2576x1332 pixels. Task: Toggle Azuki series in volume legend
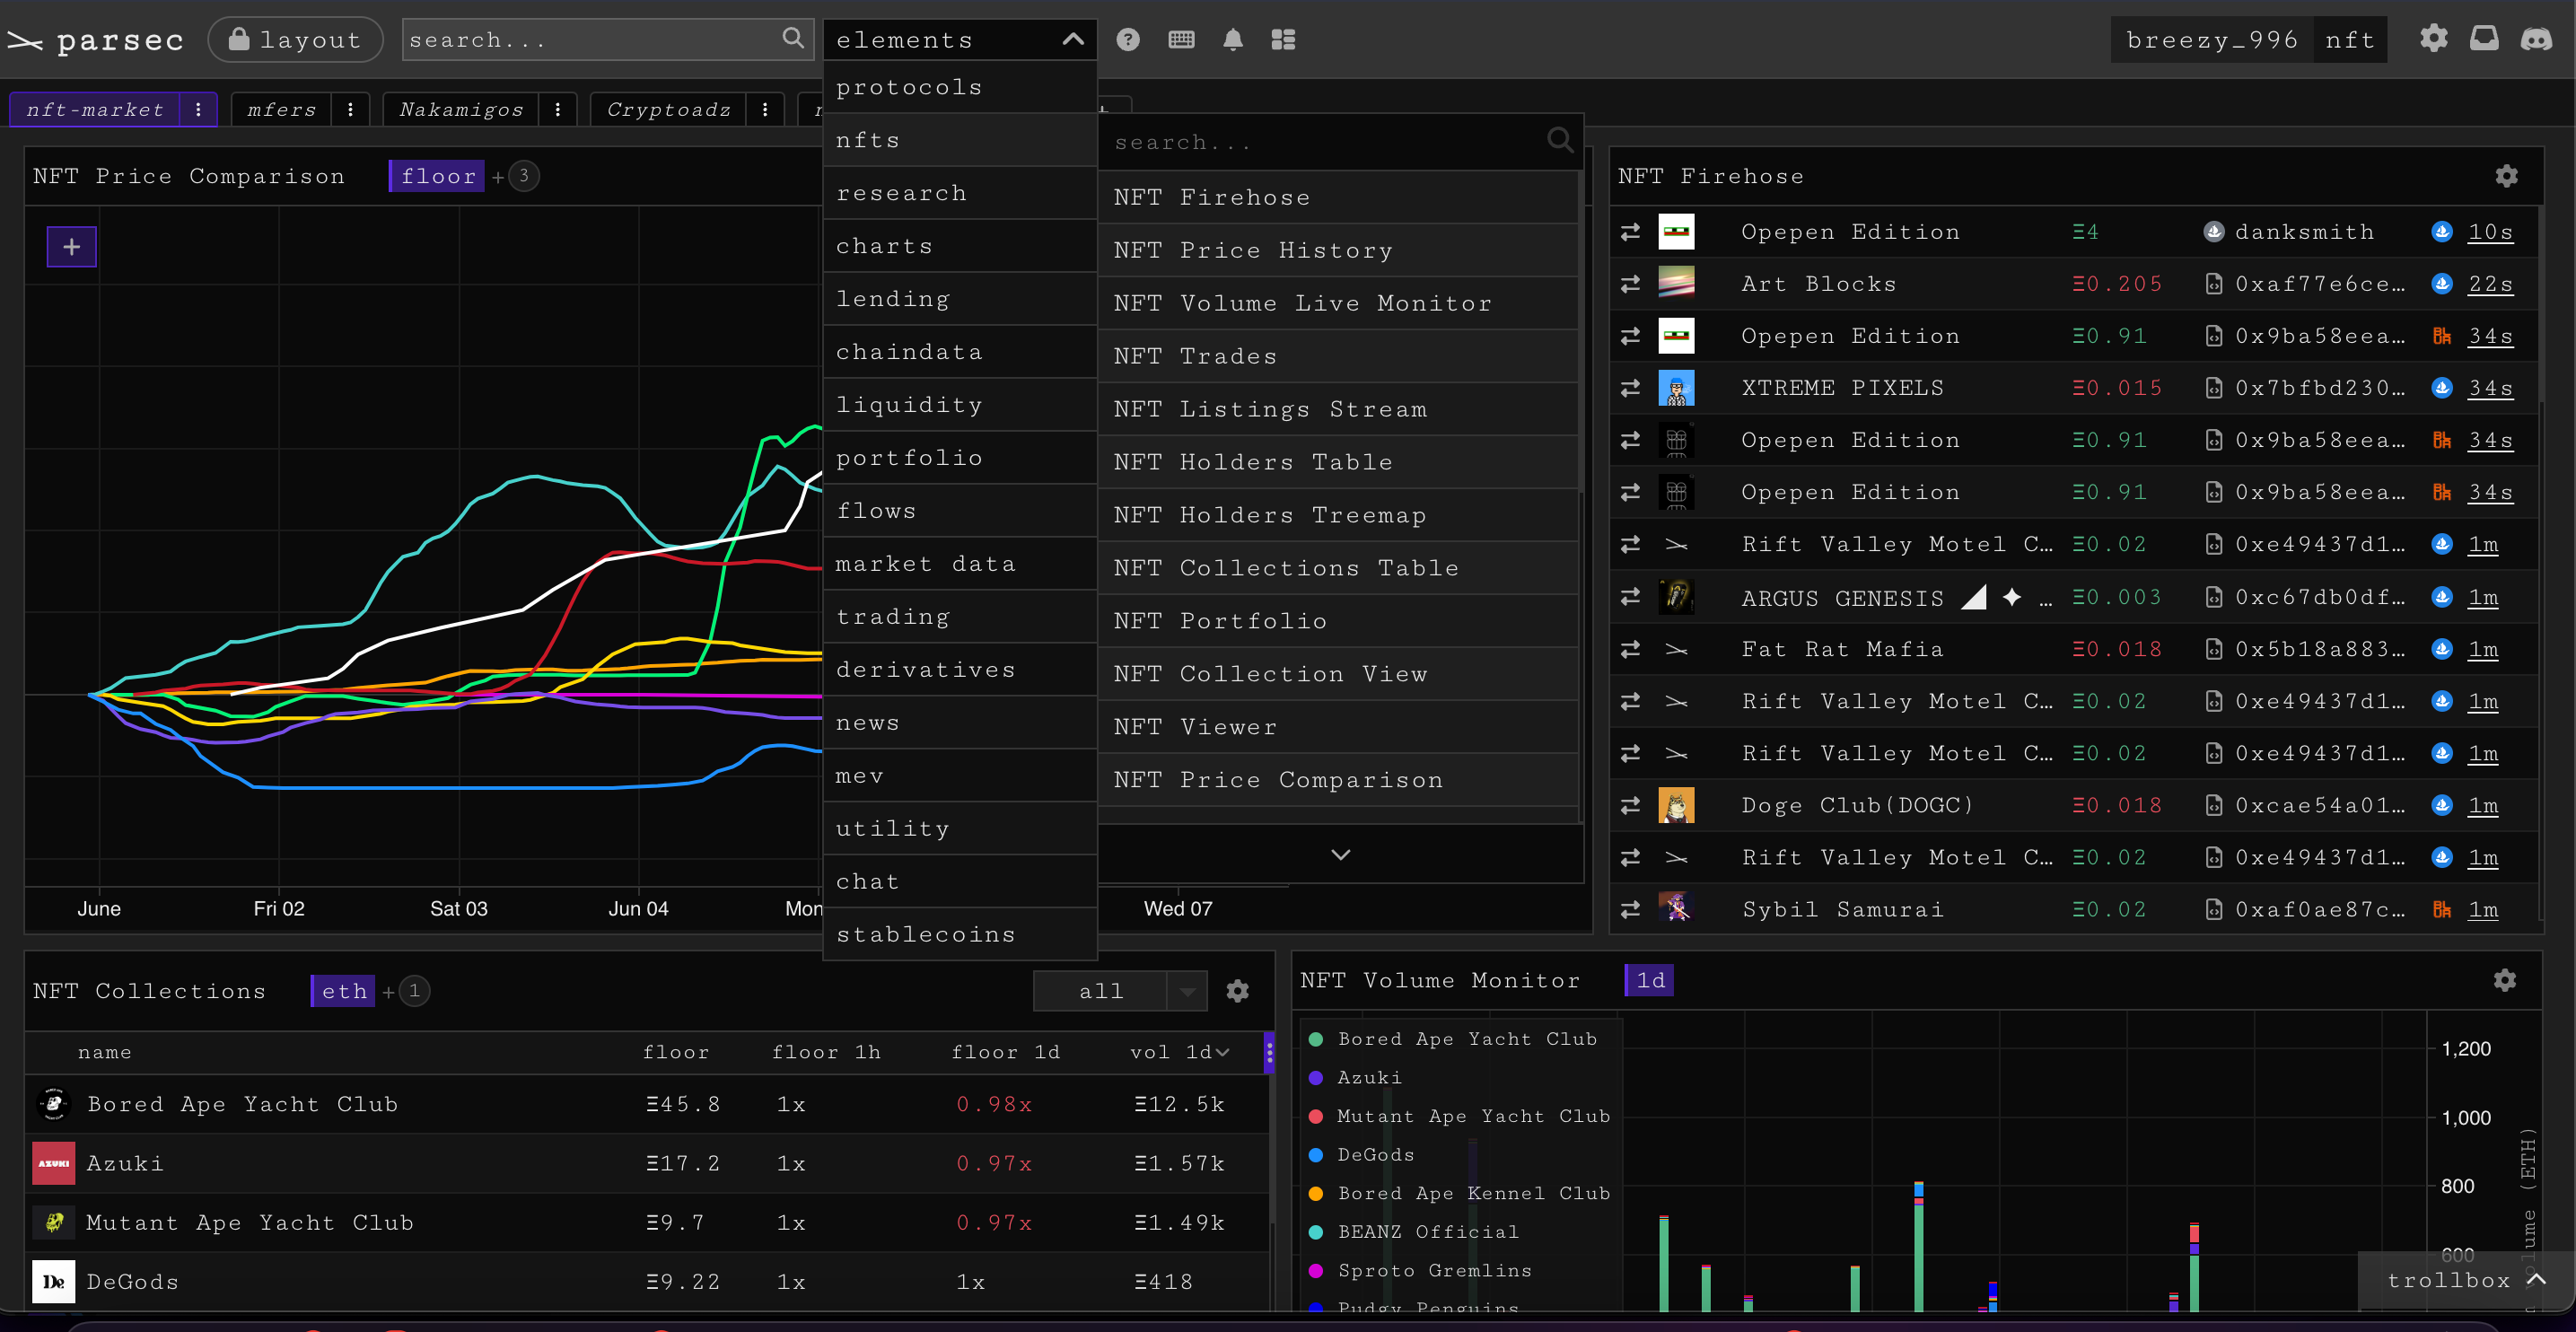1369,1077
